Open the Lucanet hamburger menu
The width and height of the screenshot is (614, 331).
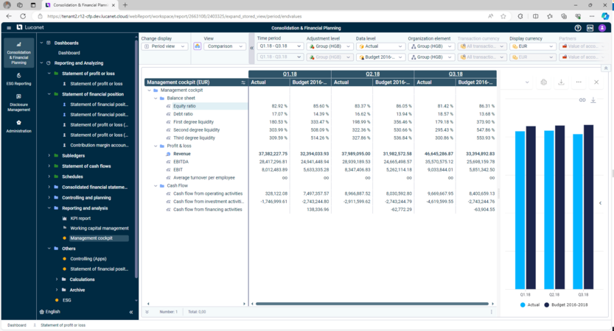(x=9, y=28)
